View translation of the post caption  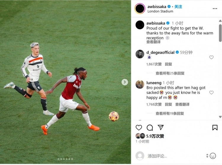[x=153, y=42]
